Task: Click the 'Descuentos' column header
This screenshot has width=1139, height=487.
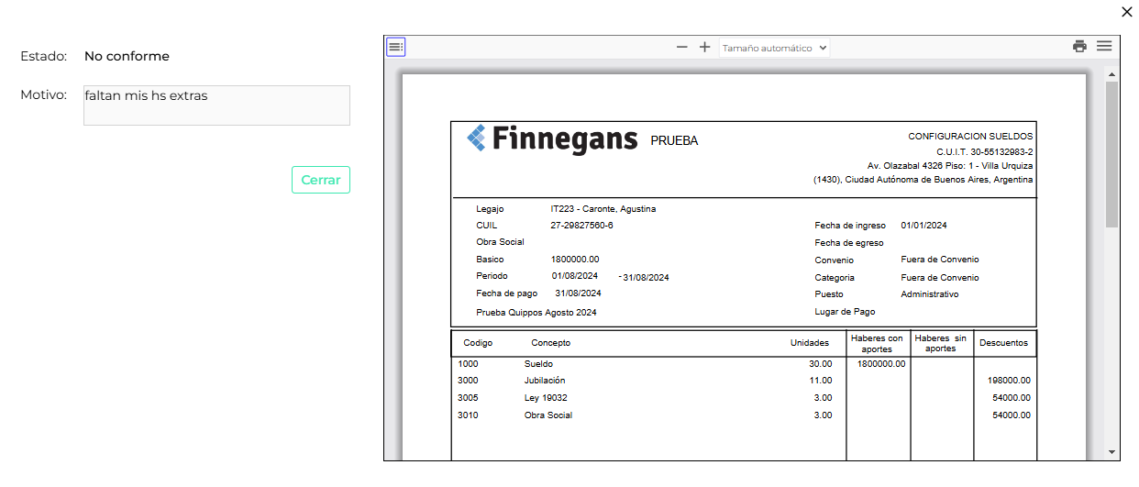Action: (1003, 343)
